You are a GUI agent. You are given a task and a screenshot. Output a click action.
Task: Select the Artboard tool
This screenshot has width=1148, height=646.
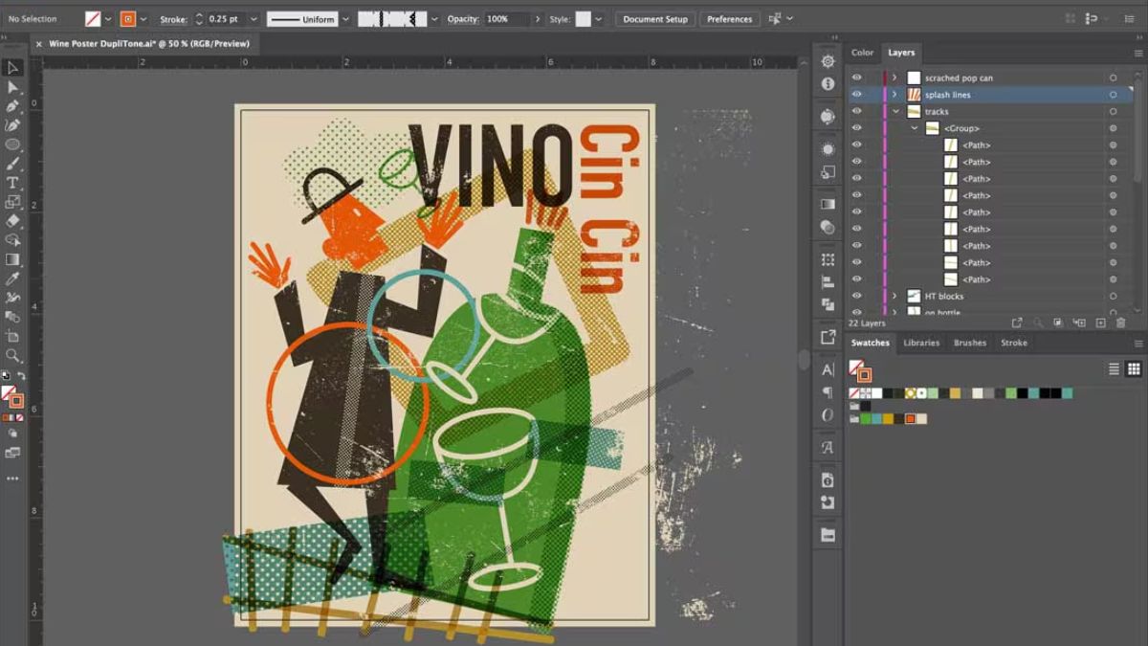point(12,336)
